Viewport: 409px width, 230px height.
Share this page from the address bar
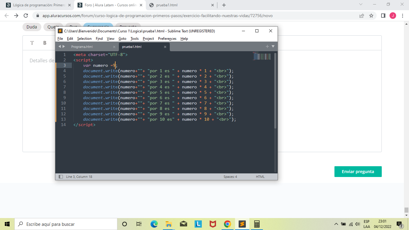362,16
